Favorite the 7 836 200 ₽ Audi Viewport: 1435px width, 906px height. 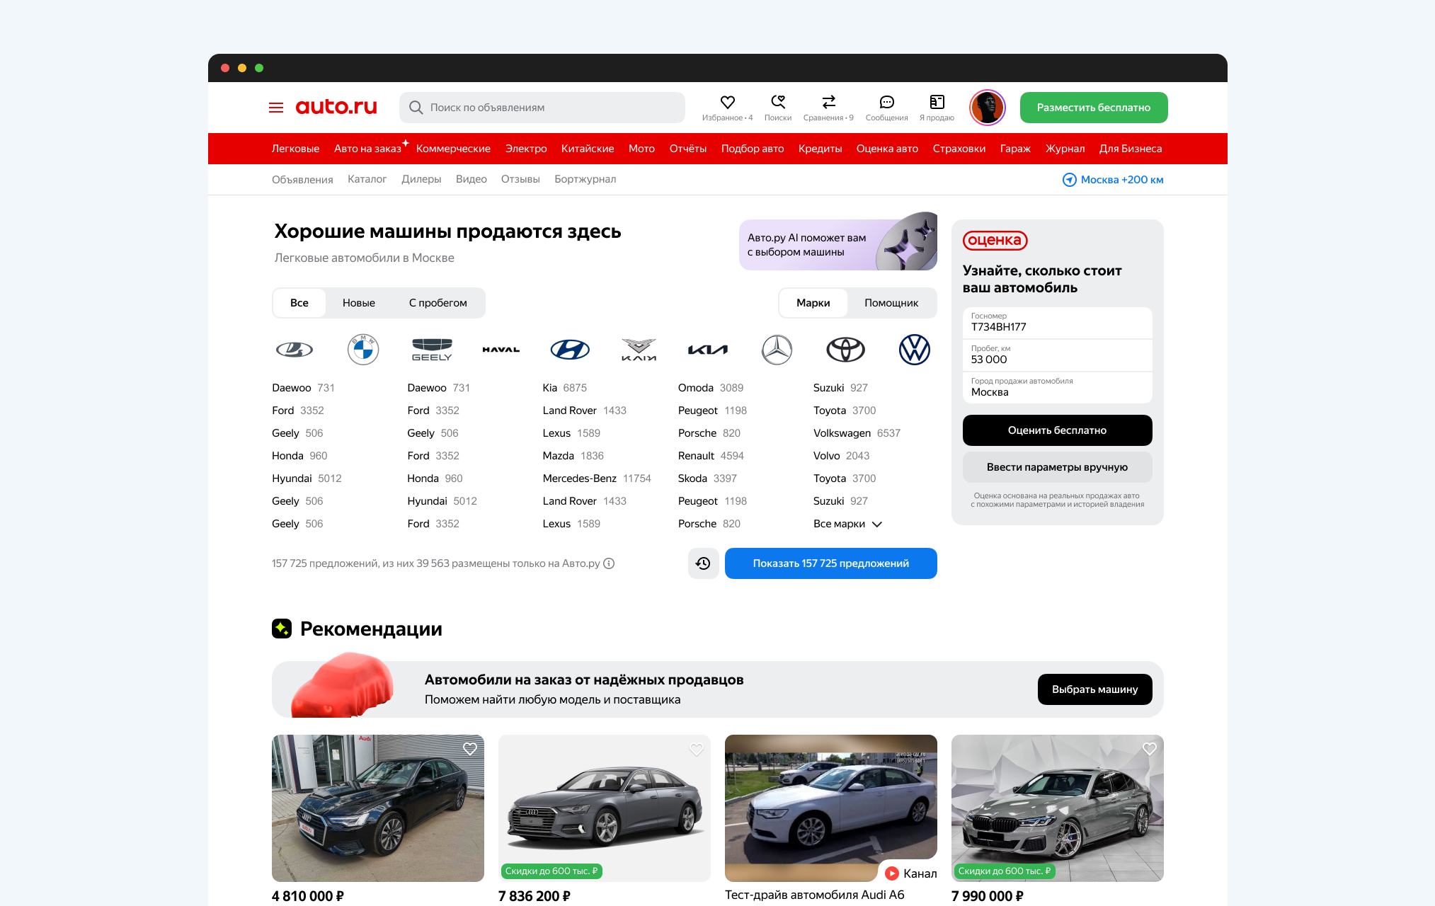(x=697, y=749)
